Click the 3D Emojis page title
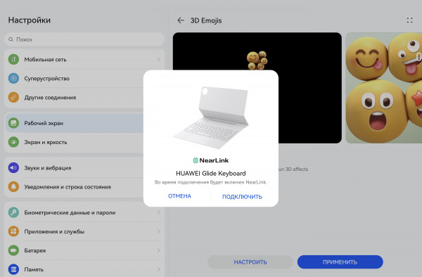This screenshot has height=277, width=422. point(206,20)
